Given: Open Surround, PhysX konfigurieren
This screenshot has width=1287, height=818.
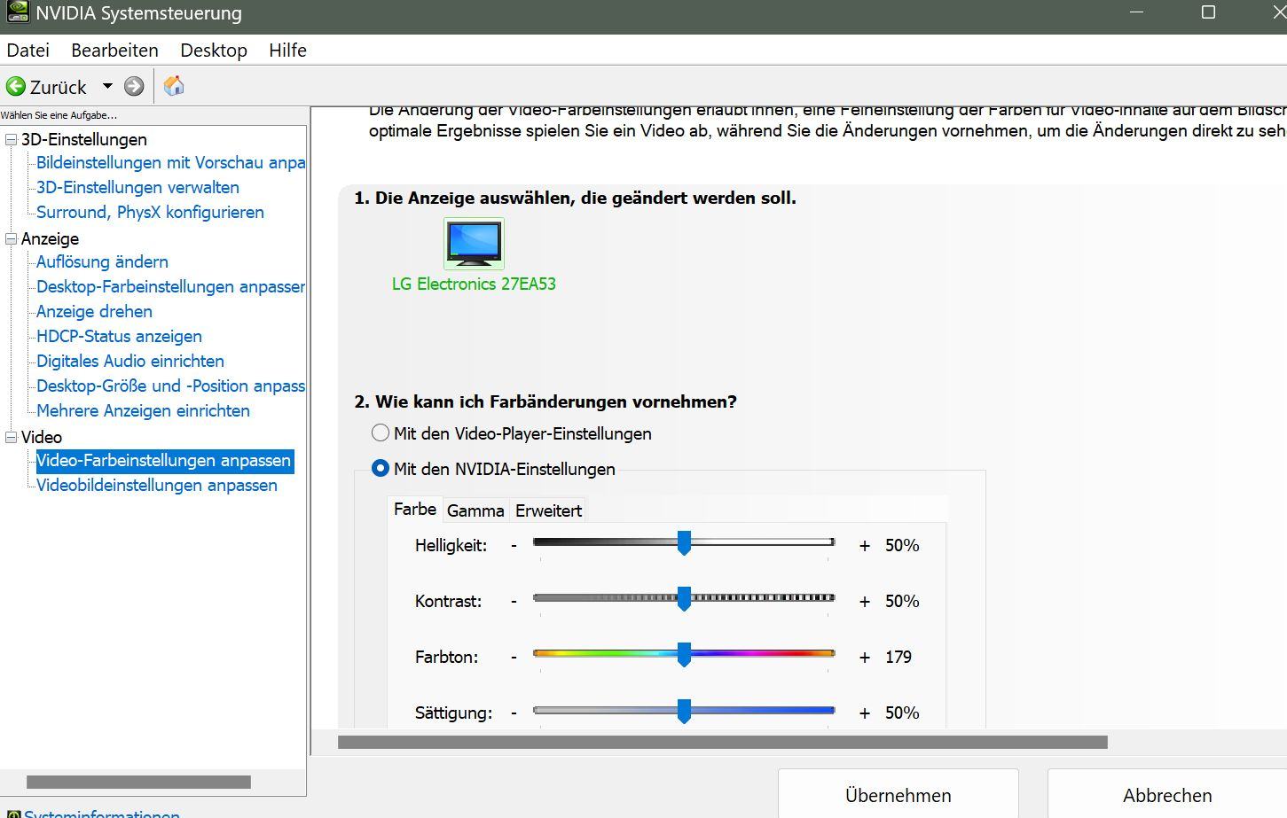Looking at the screenshot, I should coord(150,213).
